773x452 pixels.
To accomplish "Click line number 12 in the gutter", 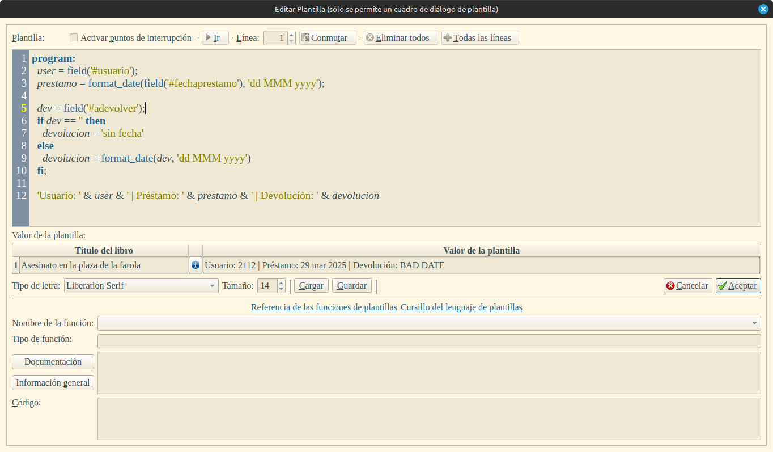I will 22,196.
